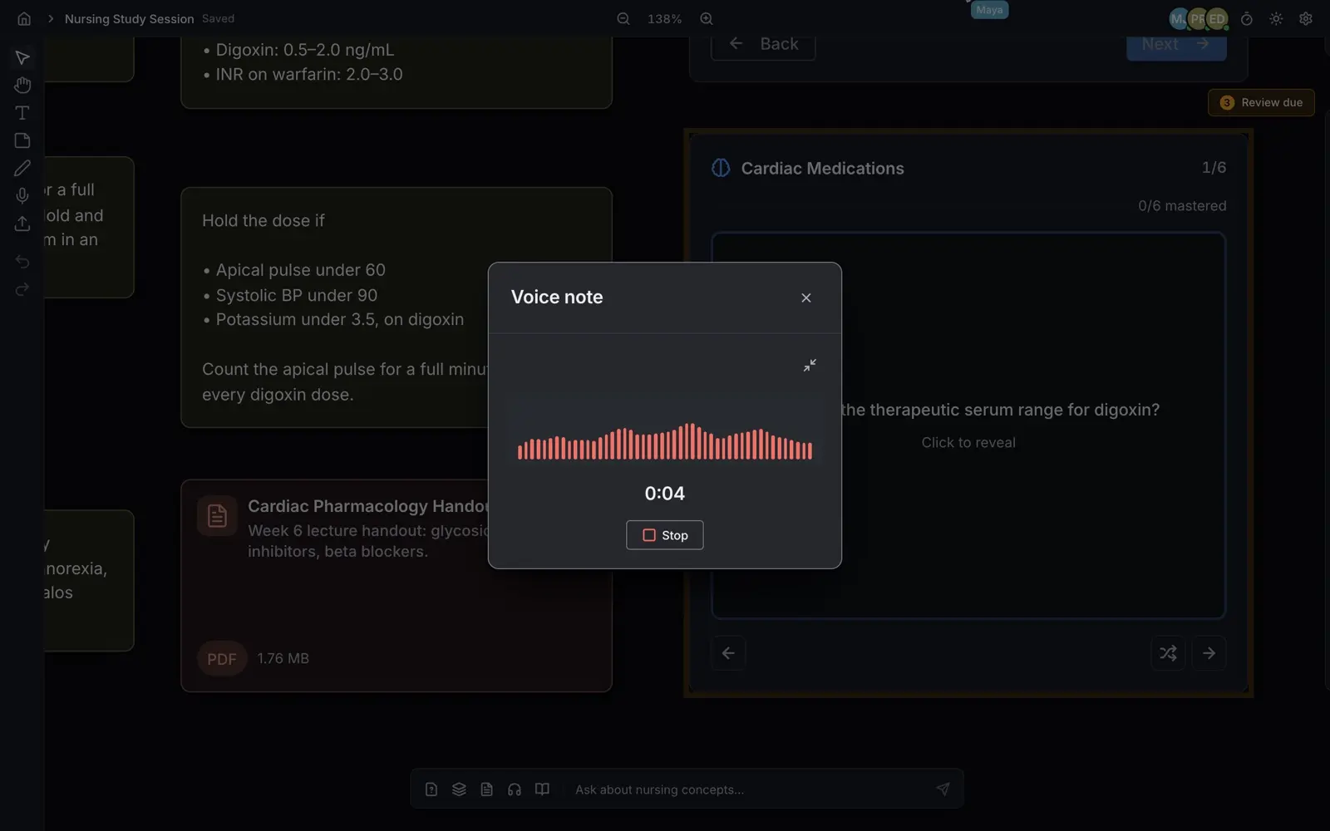
Task: Pick the text tool in sidebar
Action: point(22,112)
